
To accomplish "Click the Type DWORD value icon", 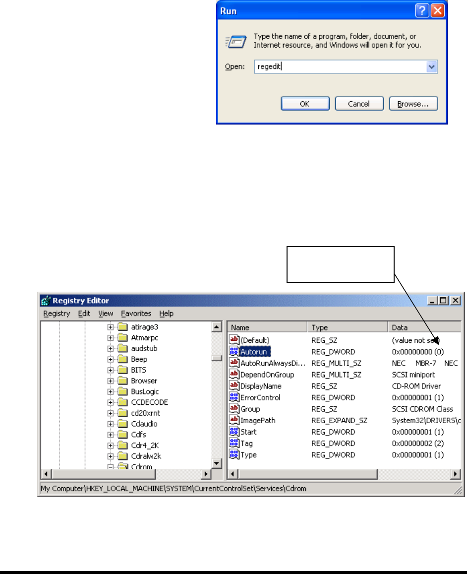I will (x=234, y=454).
